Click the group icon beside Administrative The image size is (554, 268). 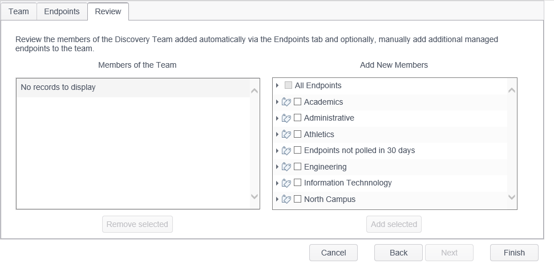[x=286, y=118]
